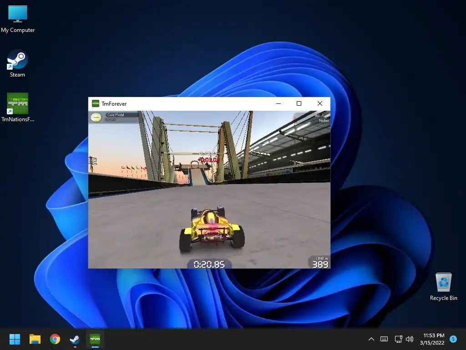Click the TmForever taskbar icon
The height and width of the screenshot is (350, 466).
tap(95, 339)
